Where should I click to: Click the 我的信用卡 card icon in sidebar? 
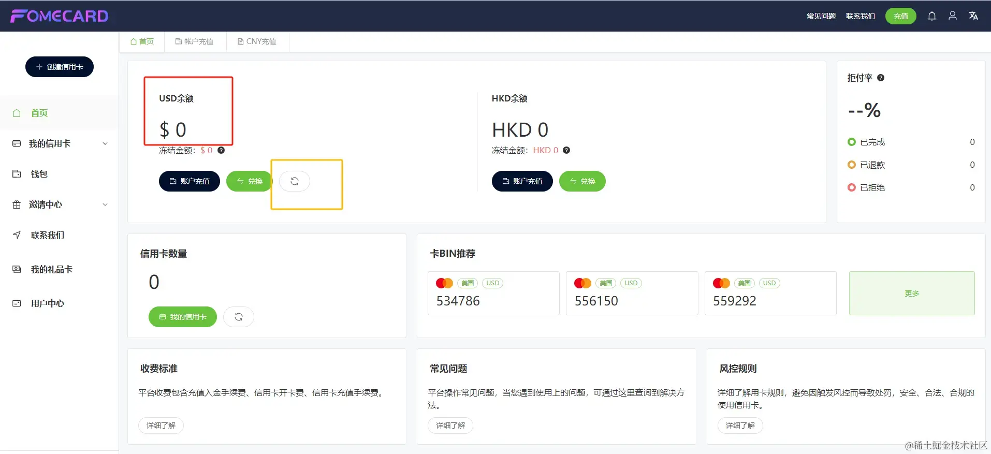point(17,143)
